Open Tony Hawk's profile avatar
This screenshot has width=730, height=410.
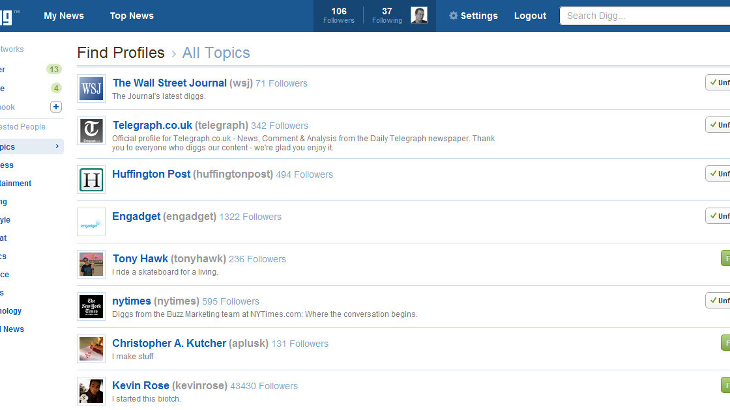[91, 264]
